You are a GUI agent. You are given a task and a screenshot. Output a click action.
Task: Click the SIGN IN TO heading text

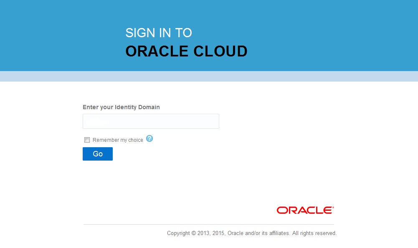159,33
